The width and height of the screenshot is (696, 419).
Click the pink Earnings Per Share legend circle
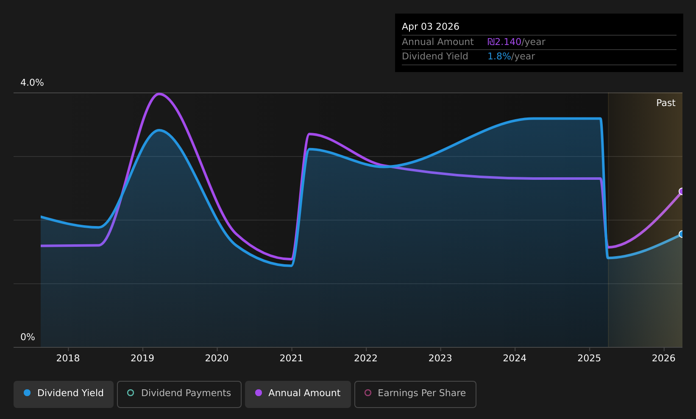(x=368, y=393)
